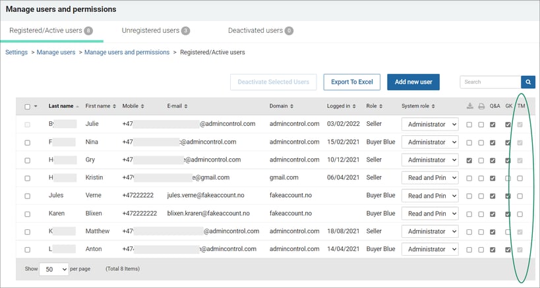
Task: Open Kristin's Read and Print role dropdown
Action: point(430,178)
